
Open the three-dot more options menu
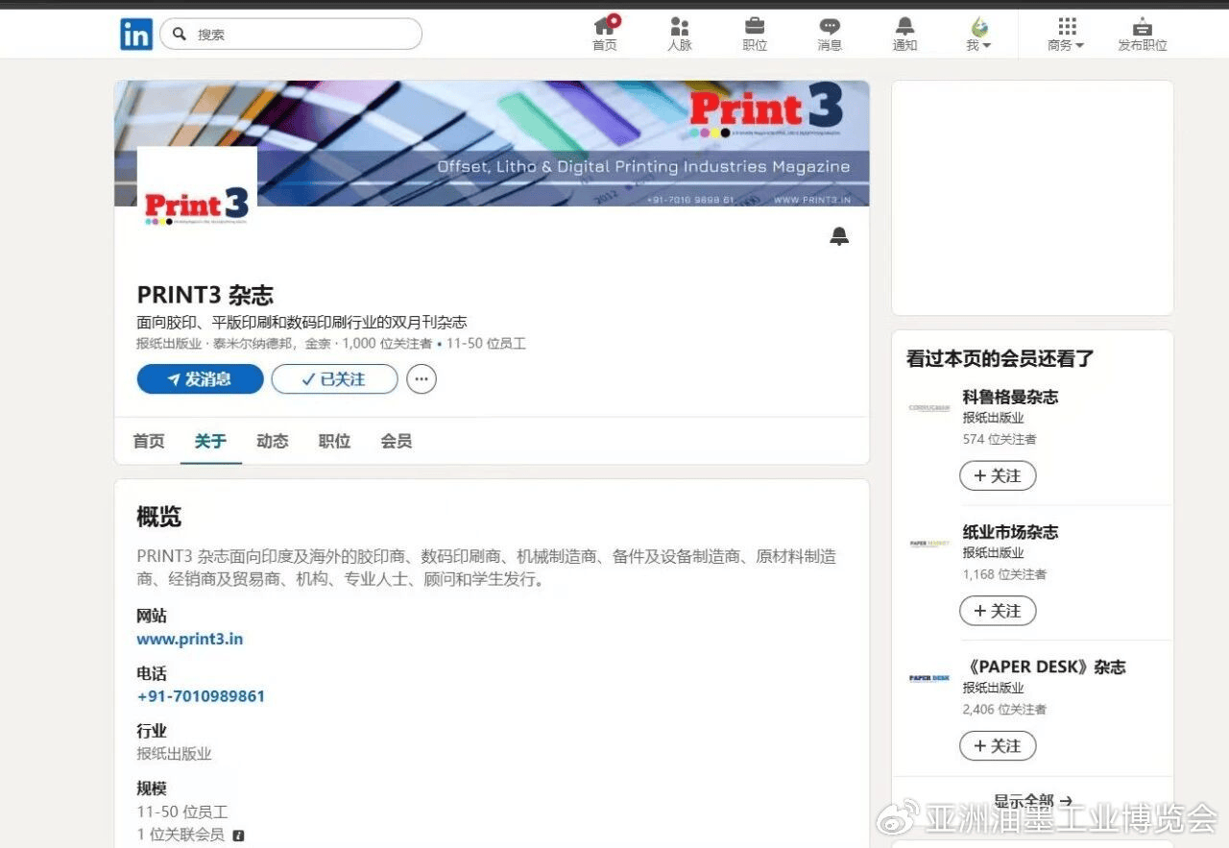point(422,379)
